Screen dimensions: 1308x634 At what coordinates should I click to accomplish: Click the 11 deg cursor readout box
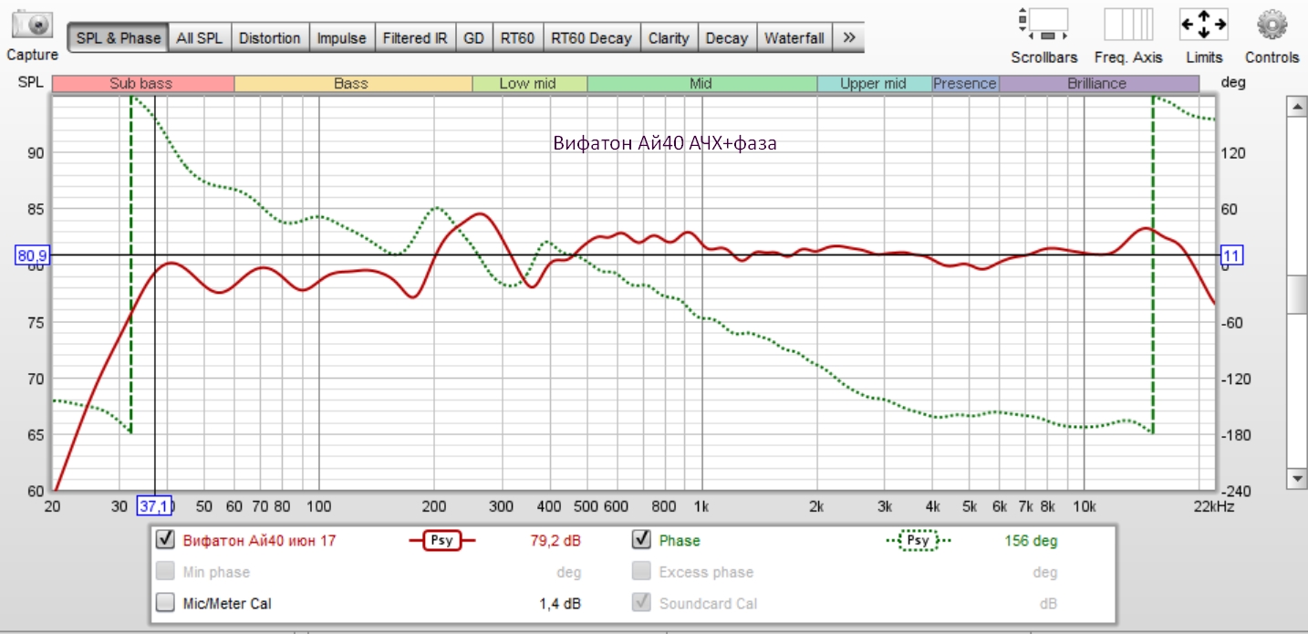pyautogui.click(x=1231, y=255)
